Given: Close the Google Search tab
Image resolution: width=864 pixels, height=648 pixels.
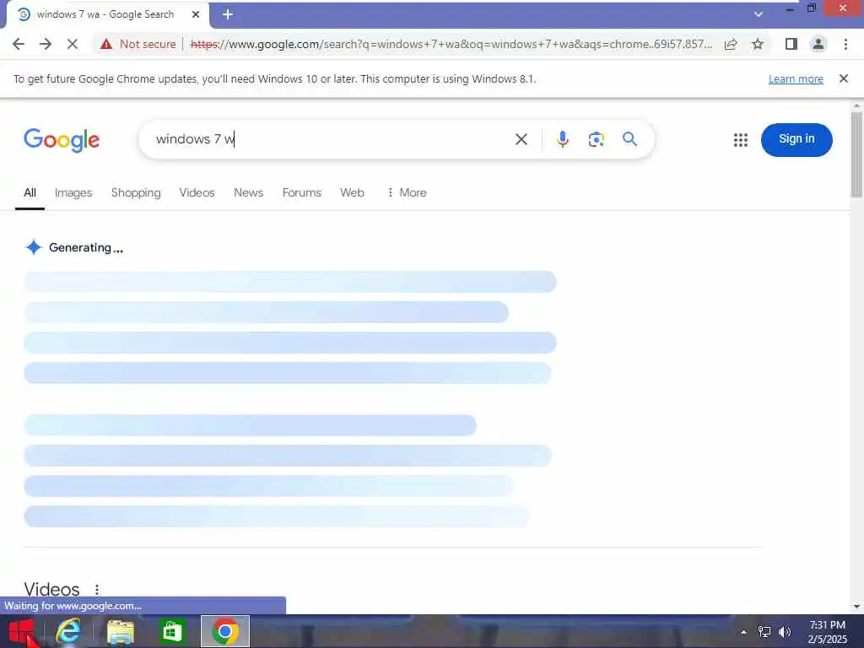Looking at the screenshot, I should tap(196, 14).
